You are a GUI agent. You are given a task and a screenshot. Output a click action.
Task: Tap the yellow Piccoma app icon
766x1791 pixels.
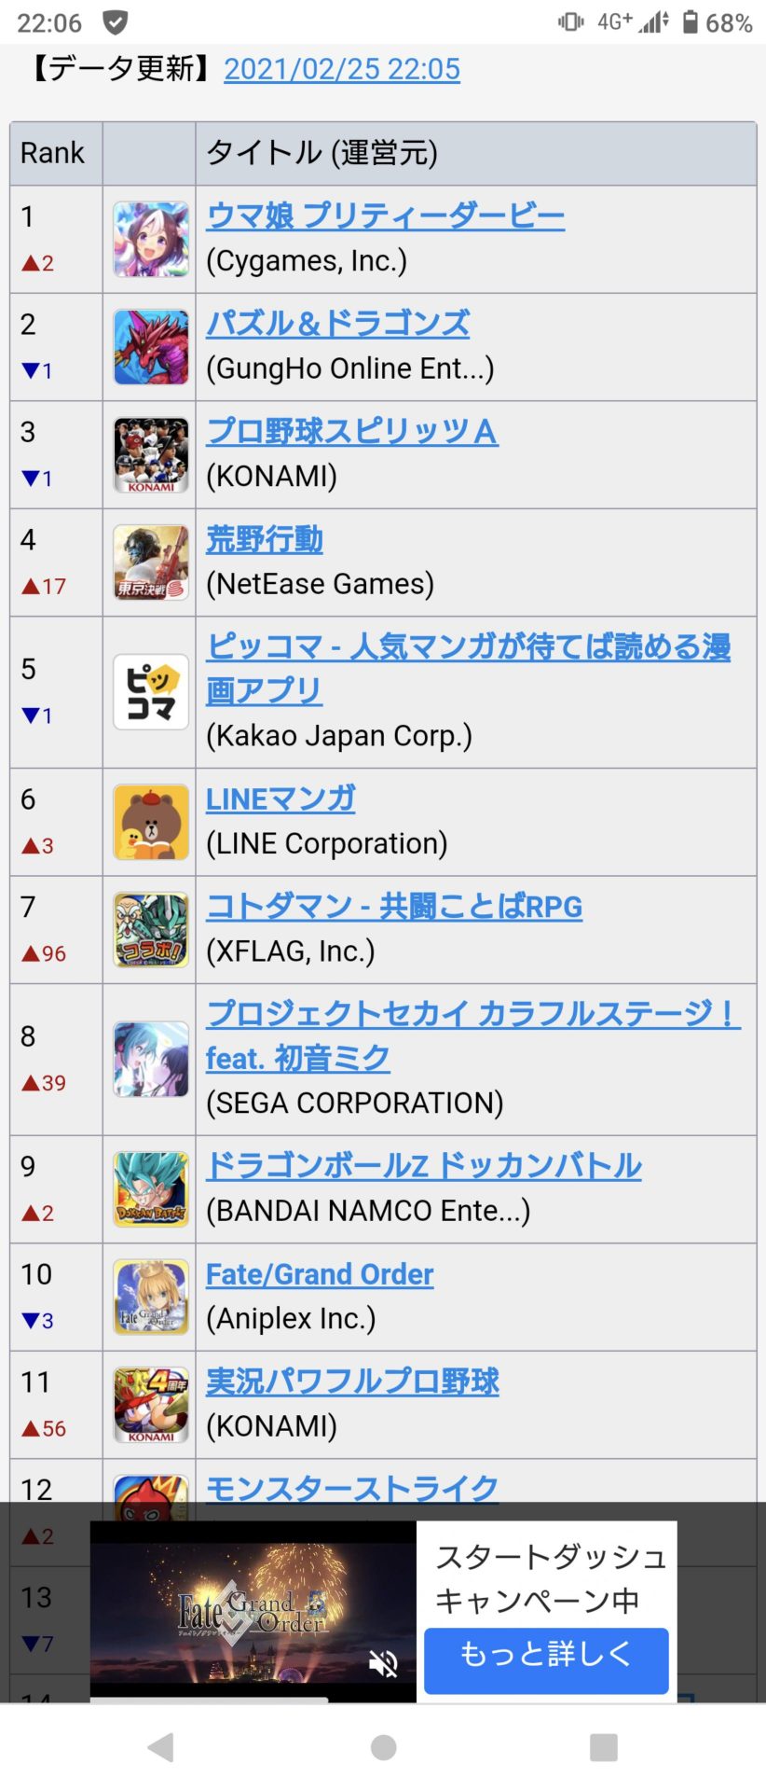click(151, 692)
